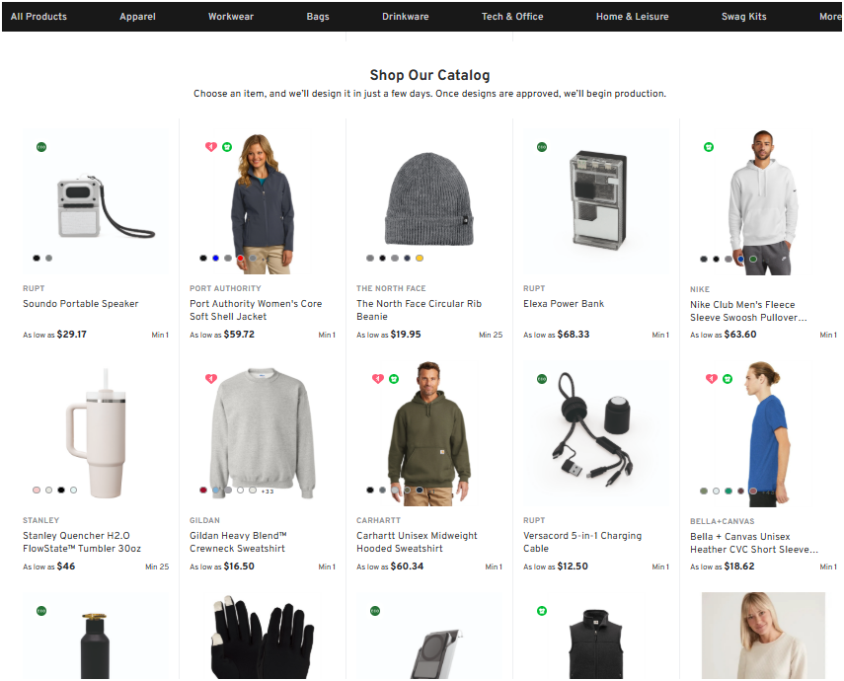Open the Elexa Power Bank product link
This screenshot has width=844, height=681.
point(564,304)
